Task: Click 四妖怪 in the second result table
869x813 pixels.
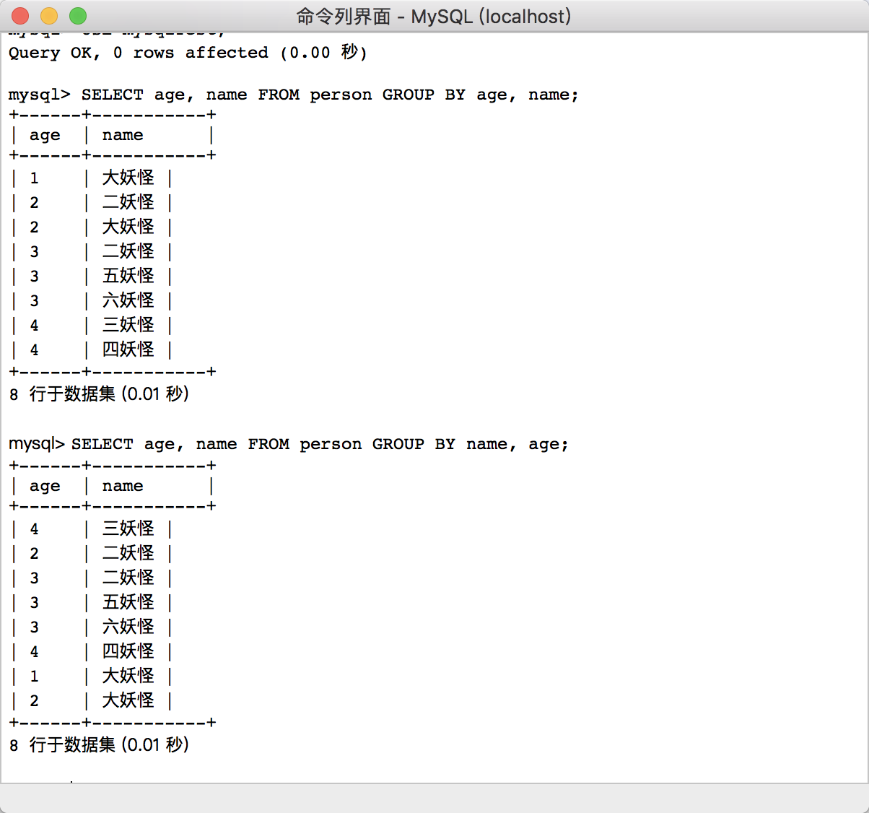Action: coord(128,651)
